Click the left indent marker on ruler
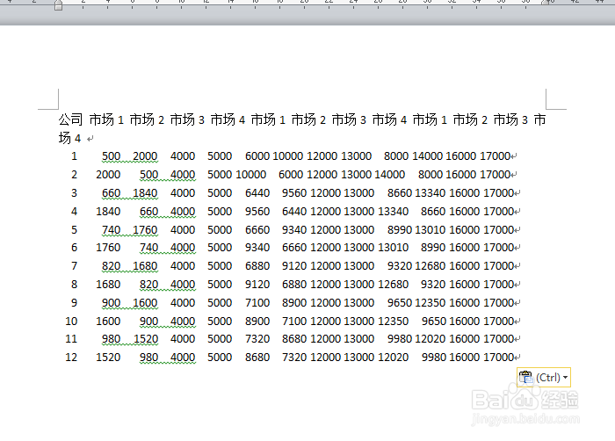Viewport: 615px width, 441px height. tap(59, 5)
